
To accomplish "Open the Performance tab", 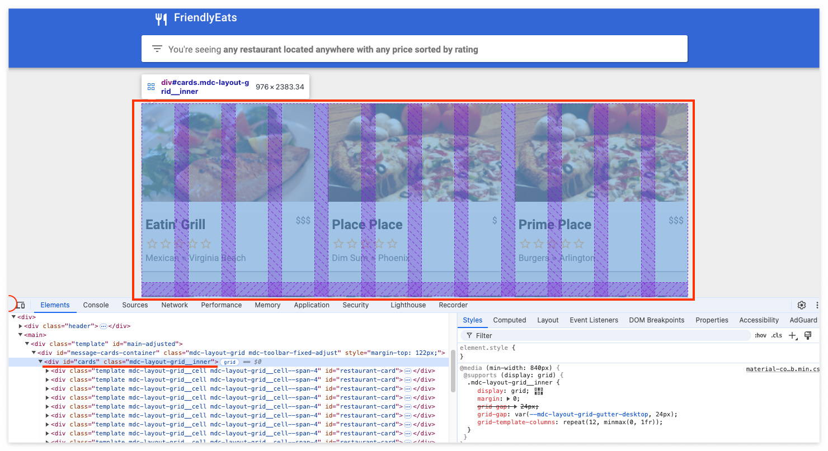I will click(x=222, y=305).
